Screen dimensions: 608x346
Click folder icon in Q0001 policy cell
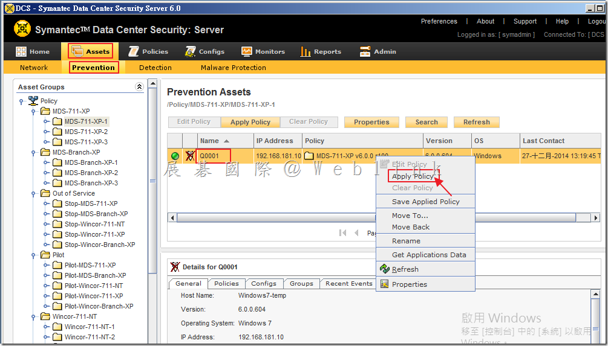click(309, 156)
